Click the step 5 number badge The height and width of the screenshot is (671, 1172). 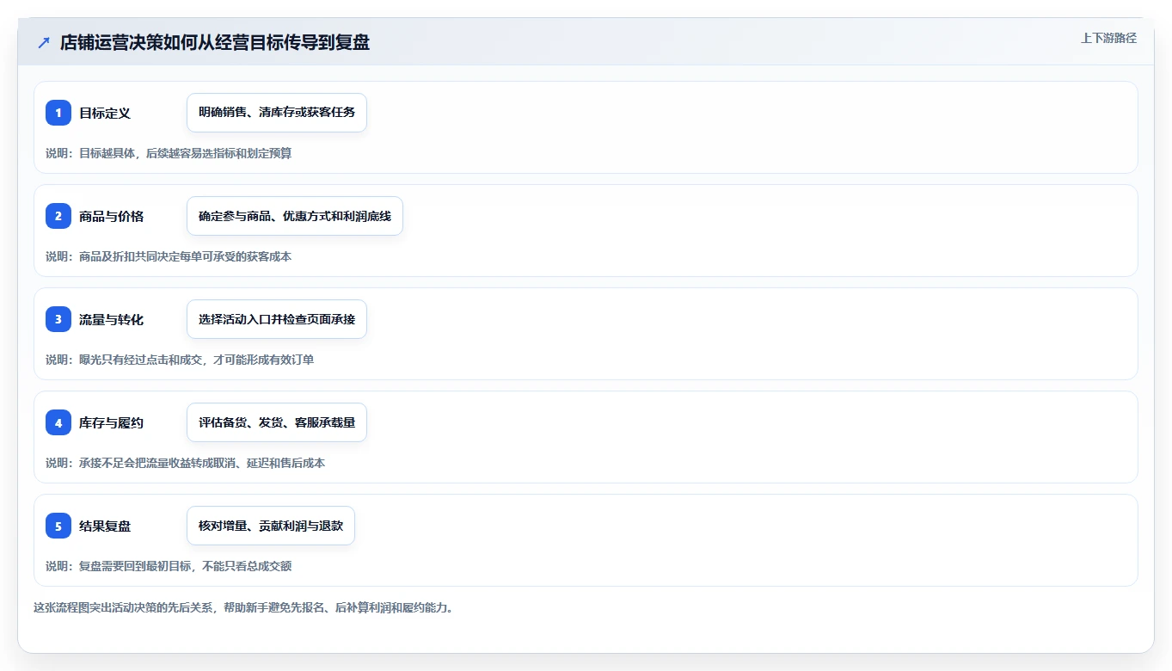tap(58, 526)
